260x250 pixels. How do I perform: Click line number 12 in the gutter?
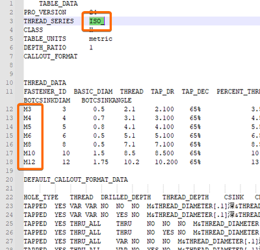point(9,109)
